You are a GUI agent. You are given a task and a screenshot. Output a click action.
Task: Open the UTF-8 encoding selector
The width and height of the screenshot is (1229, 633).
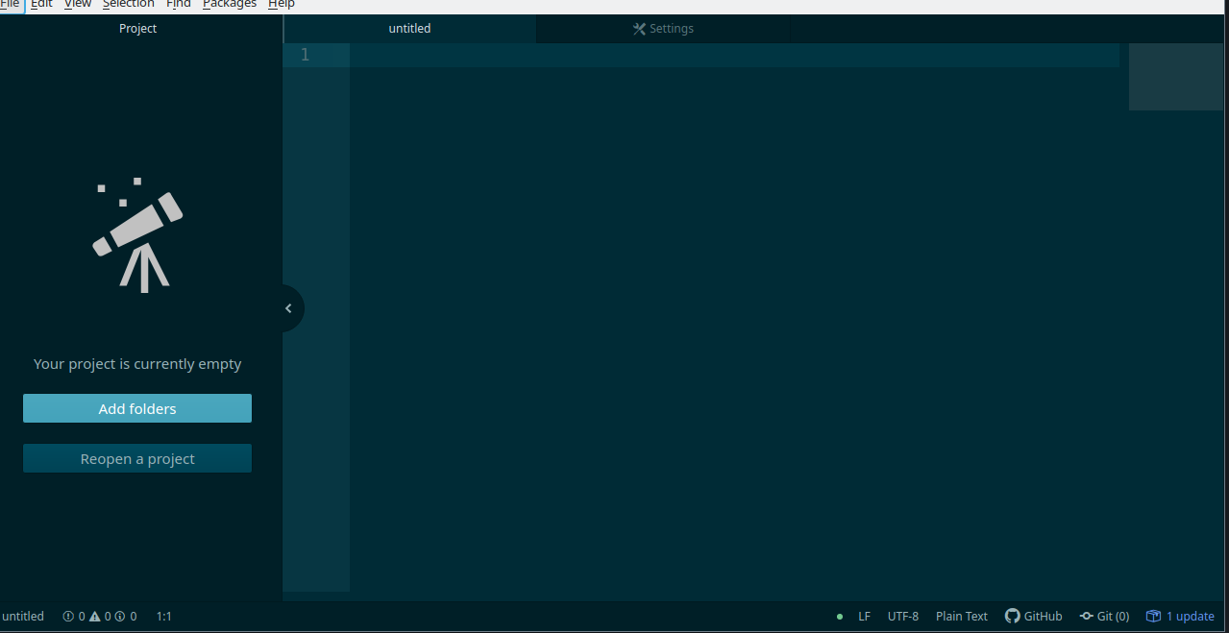(902, 616)
